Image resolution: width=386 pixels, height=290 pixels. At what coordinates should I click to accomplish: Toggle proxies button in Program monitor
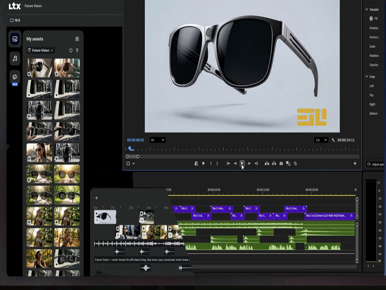(x=295, y=164)
